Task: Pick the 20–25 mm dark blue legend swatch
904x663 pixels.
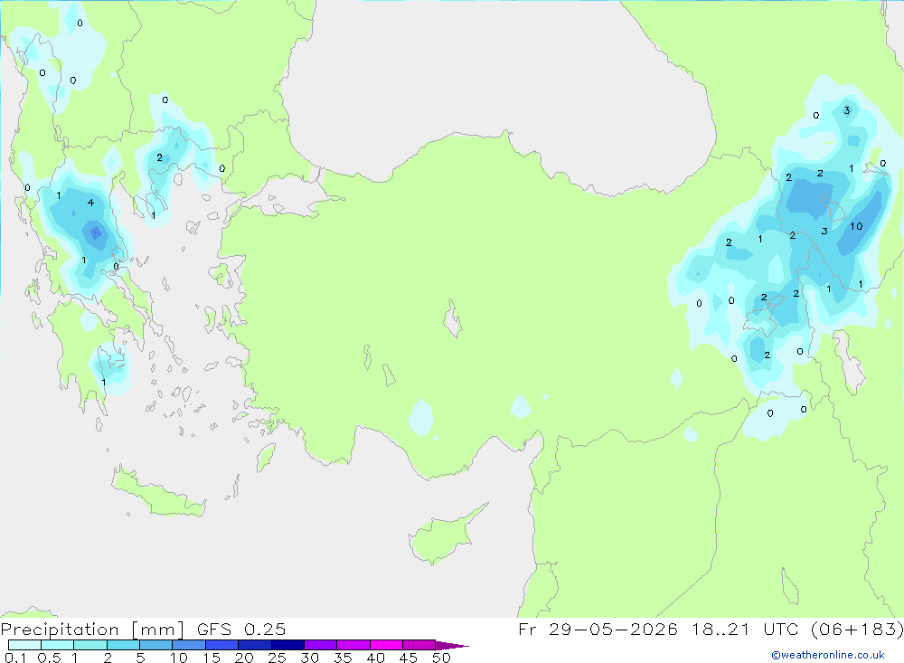Action: click(x=254, y=645)
